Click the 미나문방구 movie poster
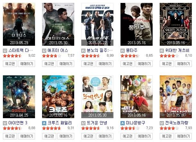 pos(137,97)
